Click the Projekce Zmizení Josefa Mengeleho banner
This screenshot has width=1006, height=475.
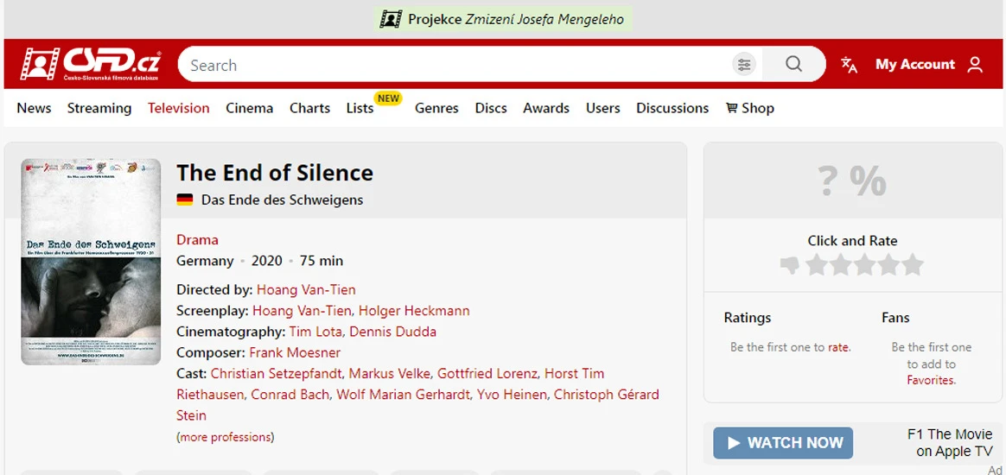pyautogui.click(x=503, y=19)
